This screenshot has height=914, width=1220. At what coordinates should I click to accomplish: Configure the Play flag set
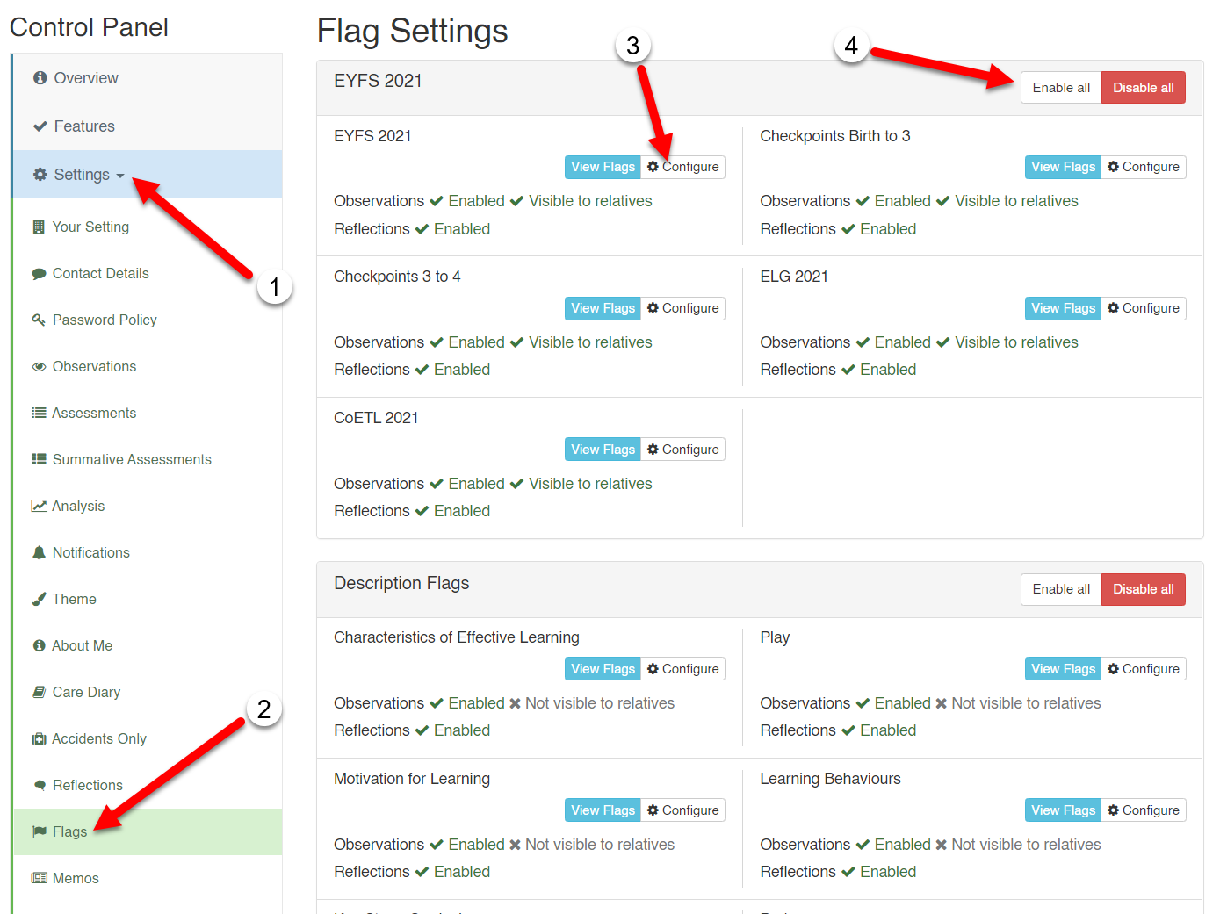coord(1144,669)
